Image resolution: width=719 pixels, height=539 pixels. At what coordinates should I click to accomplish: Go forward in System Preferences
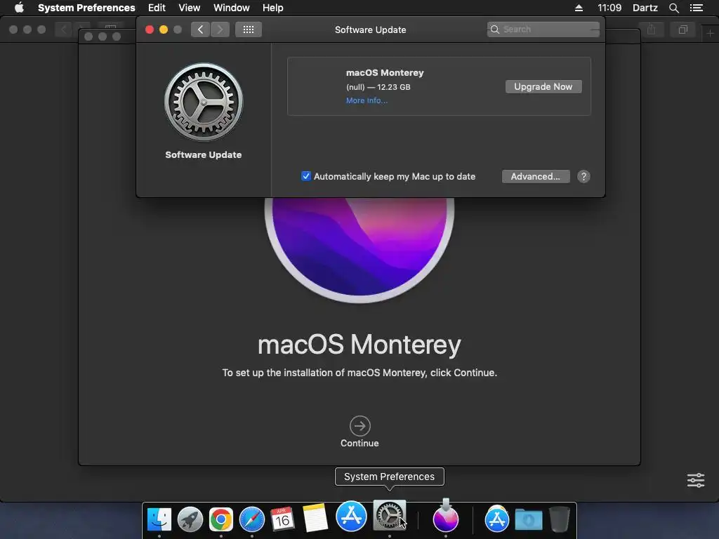click(x=220, y=29)
